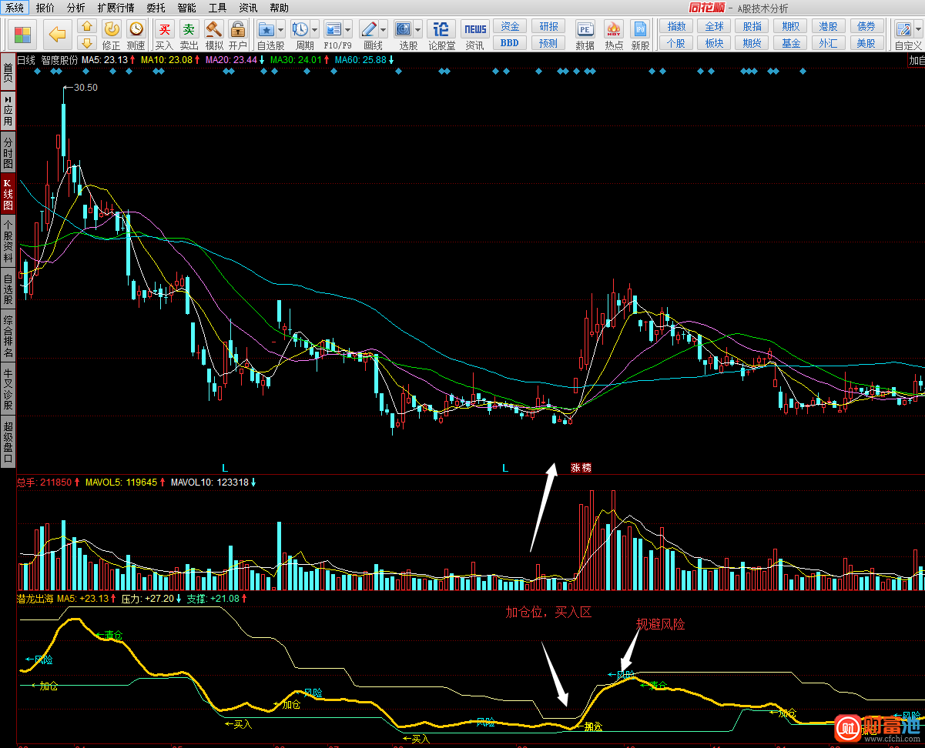Viewport: 925px width, 748px height.
Task: Click the 个股 button
Action: tap(676, 43)
